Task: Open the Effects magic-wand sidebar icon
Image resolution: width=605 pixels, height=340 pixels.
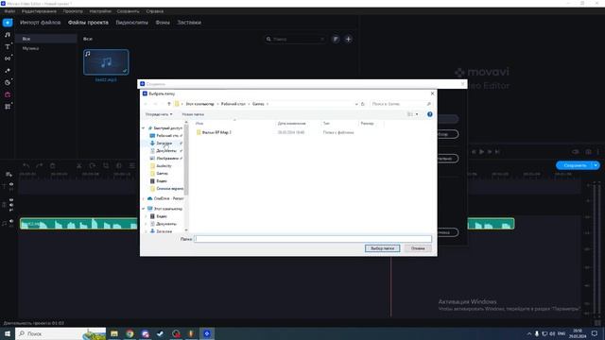Action: click(8, 71)
